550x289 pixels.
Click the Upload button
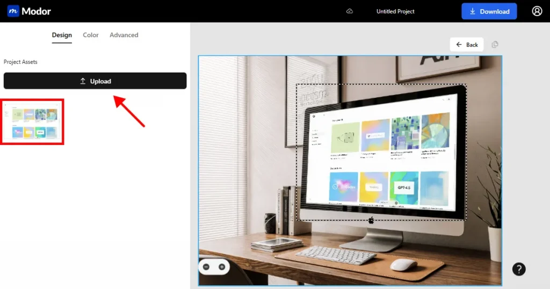click(x=95, y=81)
